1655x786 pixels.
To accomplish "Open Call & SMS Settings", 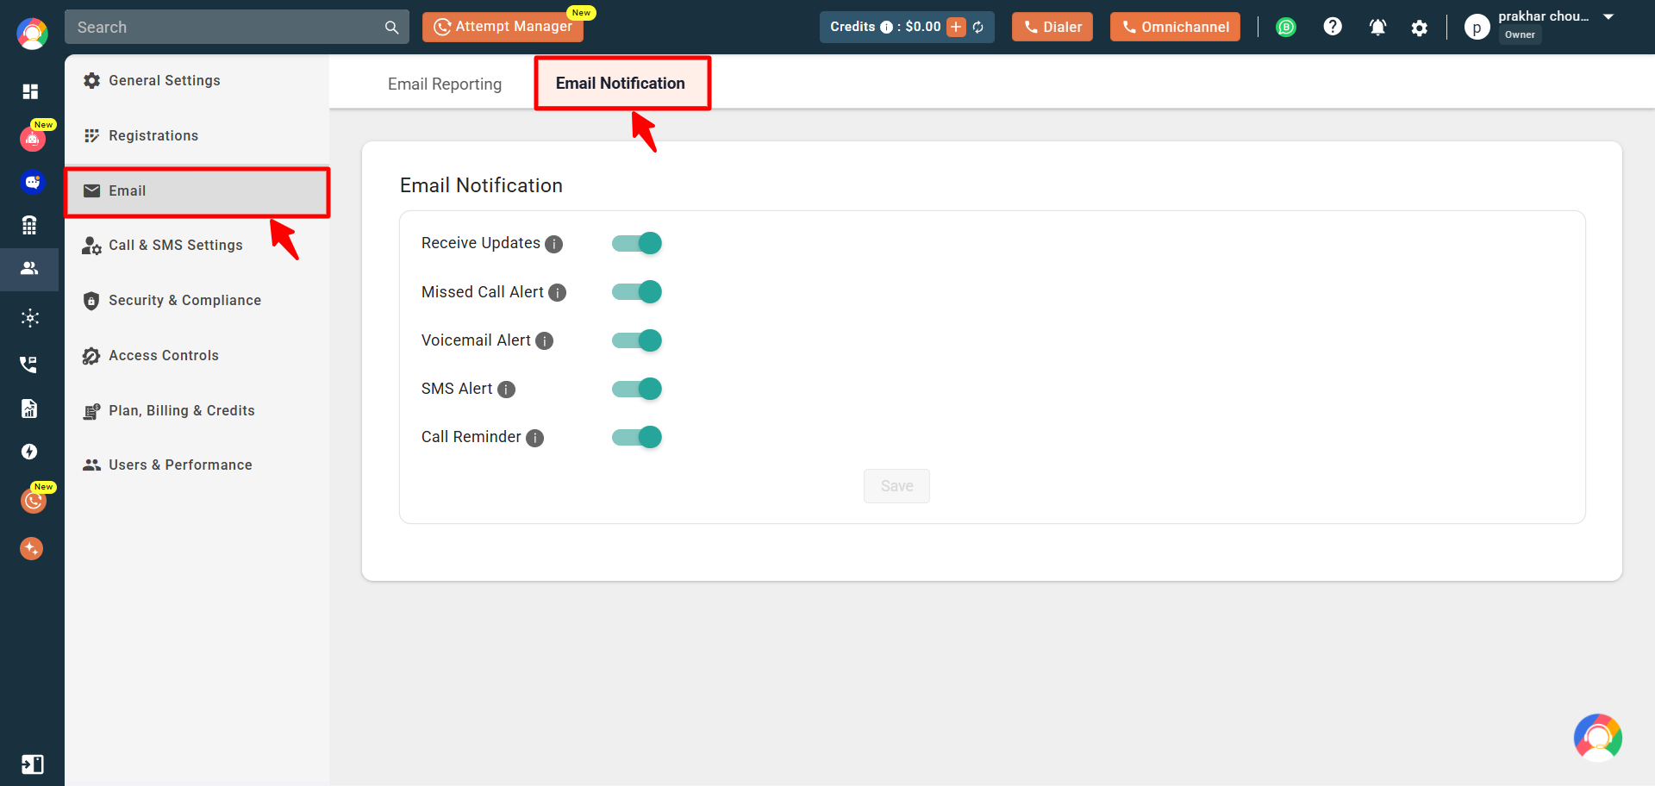I will point(197,245).
